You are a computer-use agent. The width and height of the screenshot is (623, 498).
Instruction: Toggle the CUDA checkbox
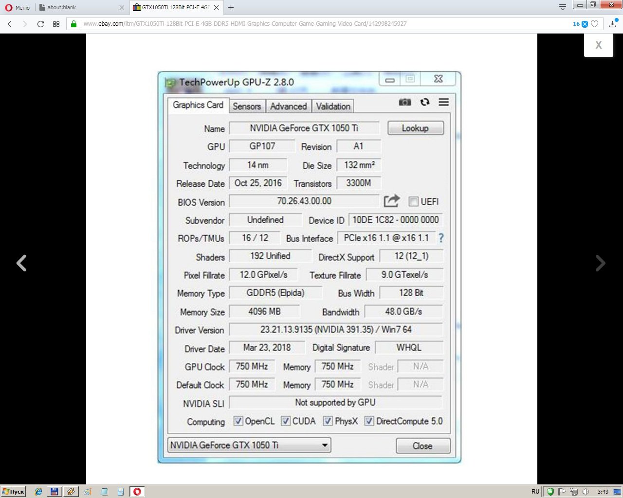(x=286, y=421)
